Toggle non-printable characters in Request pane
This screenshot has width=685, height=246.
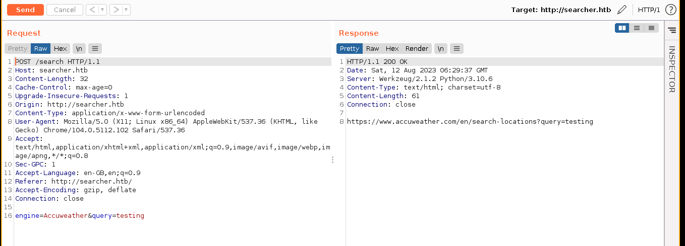tap(79, 49)
